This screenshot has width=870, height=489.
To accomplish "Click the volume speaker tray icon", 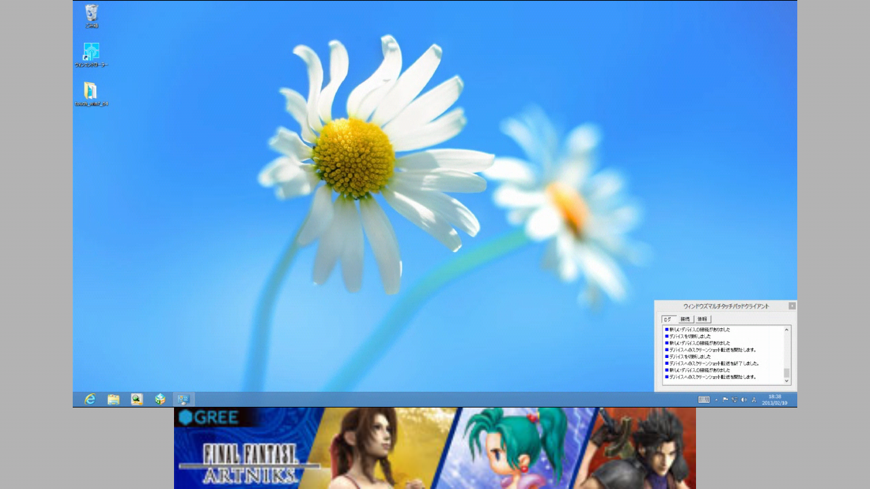I will [744, 400].
